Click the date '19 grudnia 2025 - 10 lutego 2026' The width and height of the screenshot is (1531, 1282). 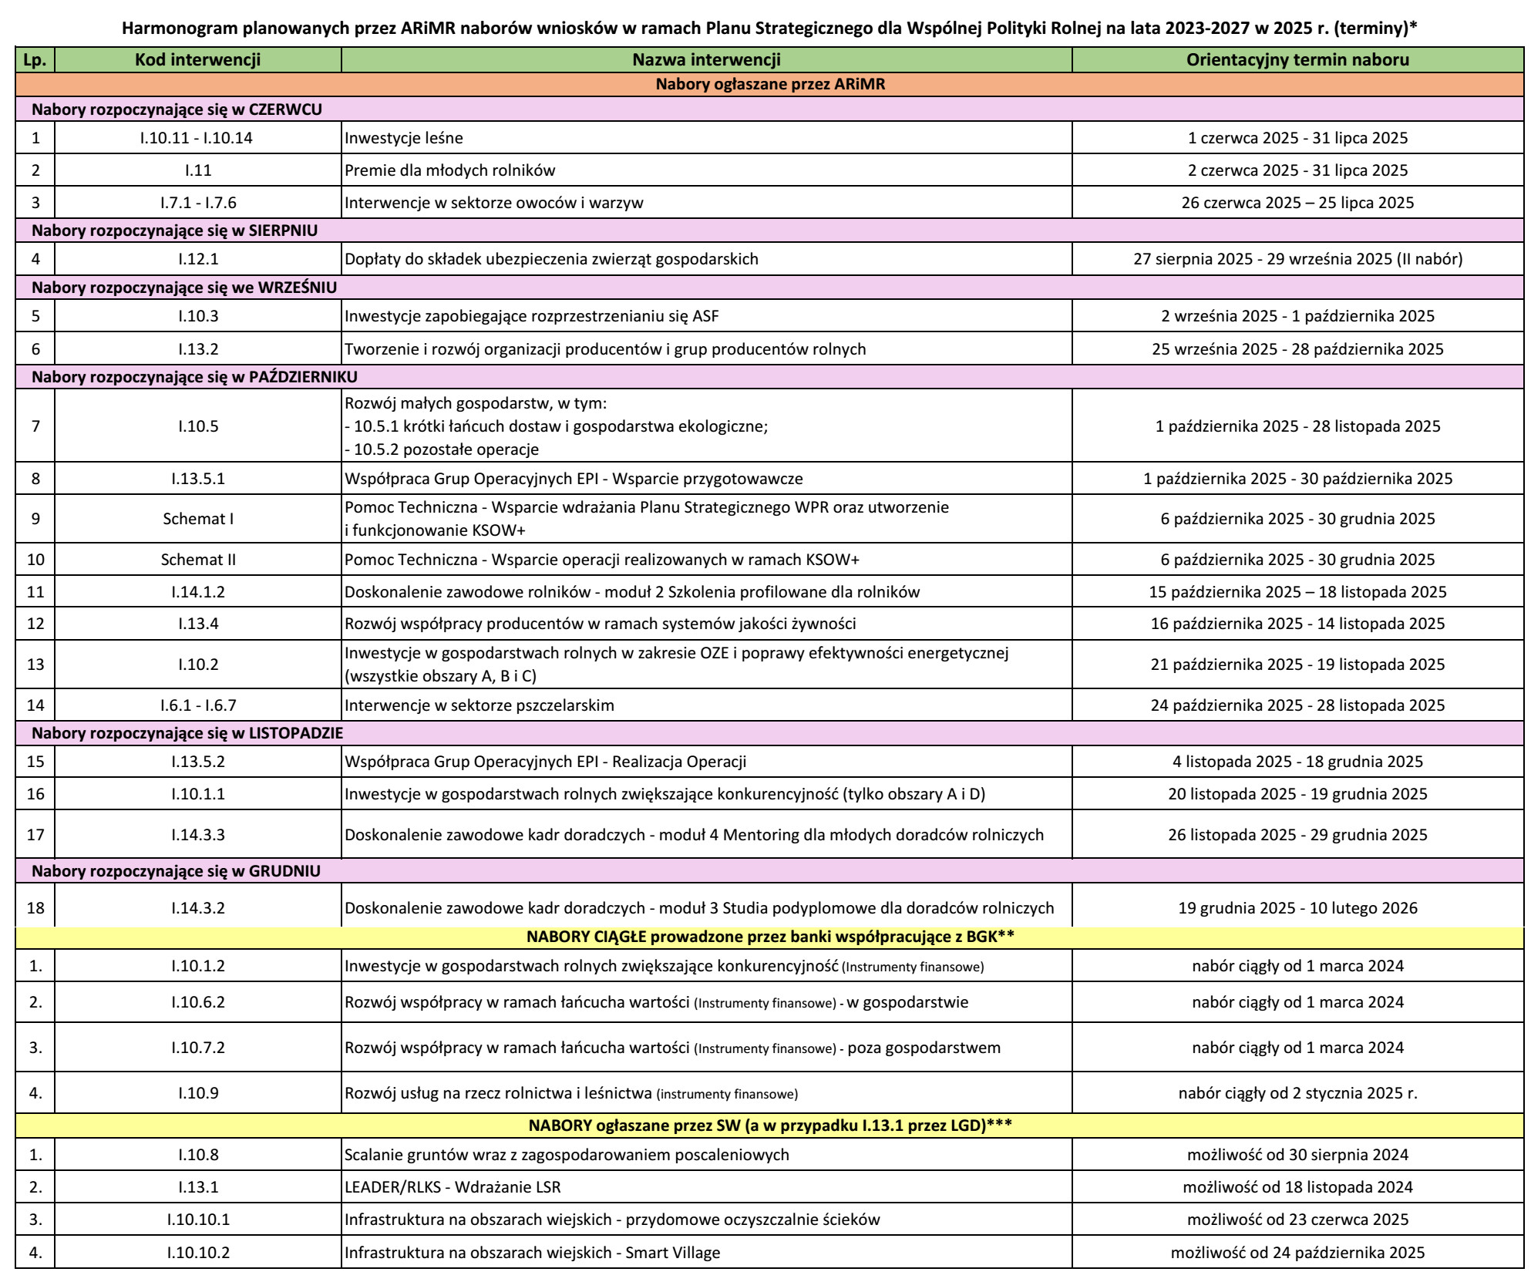[1297, 908]
